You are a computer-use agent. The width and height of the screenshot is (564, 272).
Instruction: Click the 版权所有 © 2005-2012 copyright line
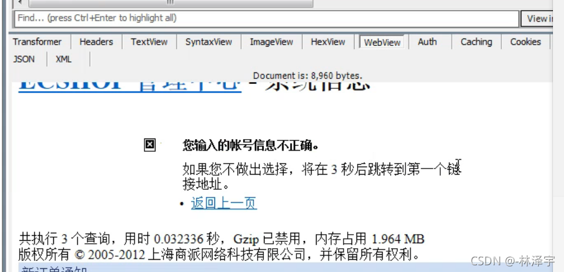click(x=219, y=255)
